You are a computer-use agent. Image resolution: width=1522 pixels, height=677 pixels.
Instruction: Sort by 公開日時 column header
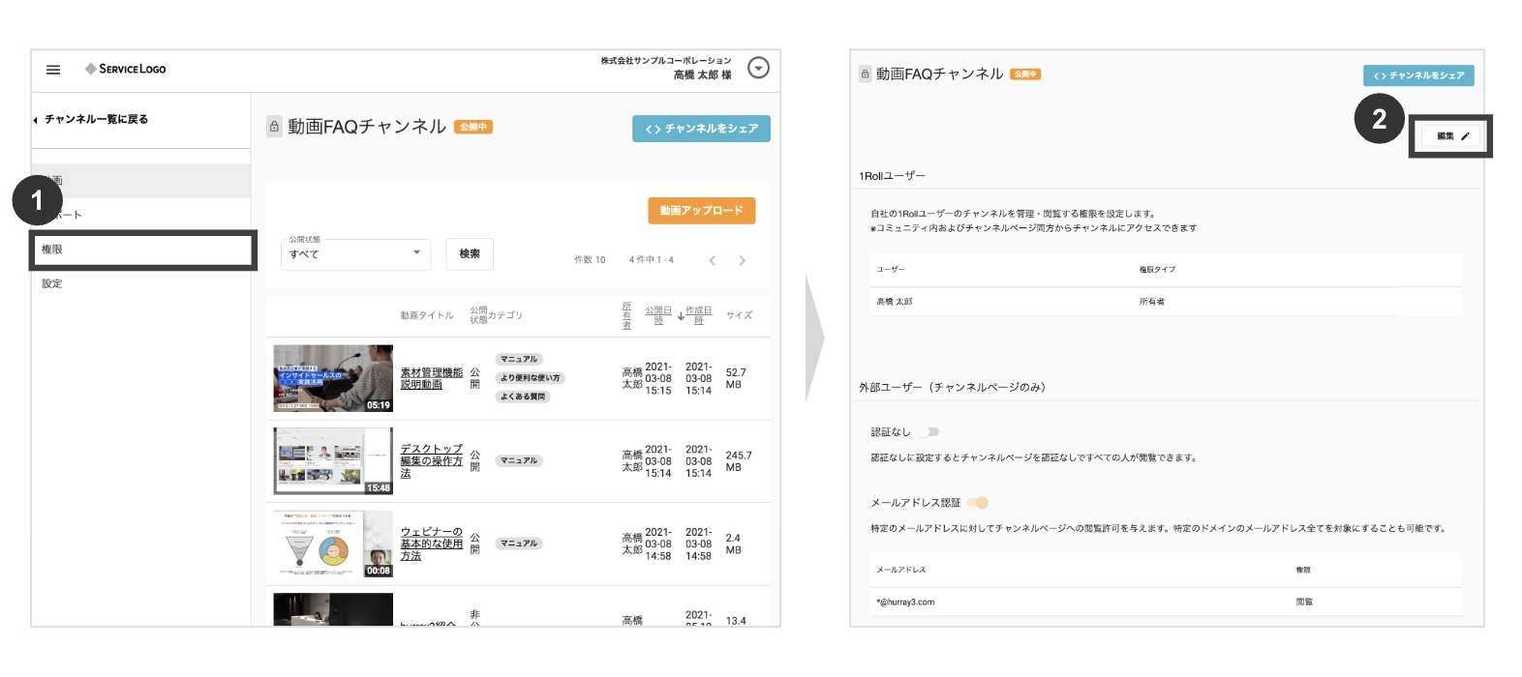pos(658,315)
